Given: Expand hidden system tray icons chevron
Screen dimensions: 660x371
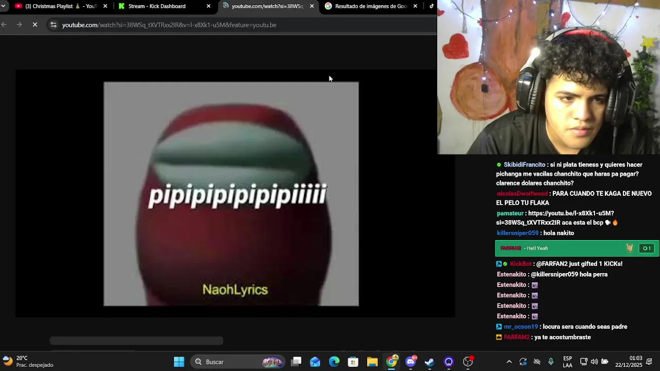Looking at the screenshot, I should pos(509,362).
